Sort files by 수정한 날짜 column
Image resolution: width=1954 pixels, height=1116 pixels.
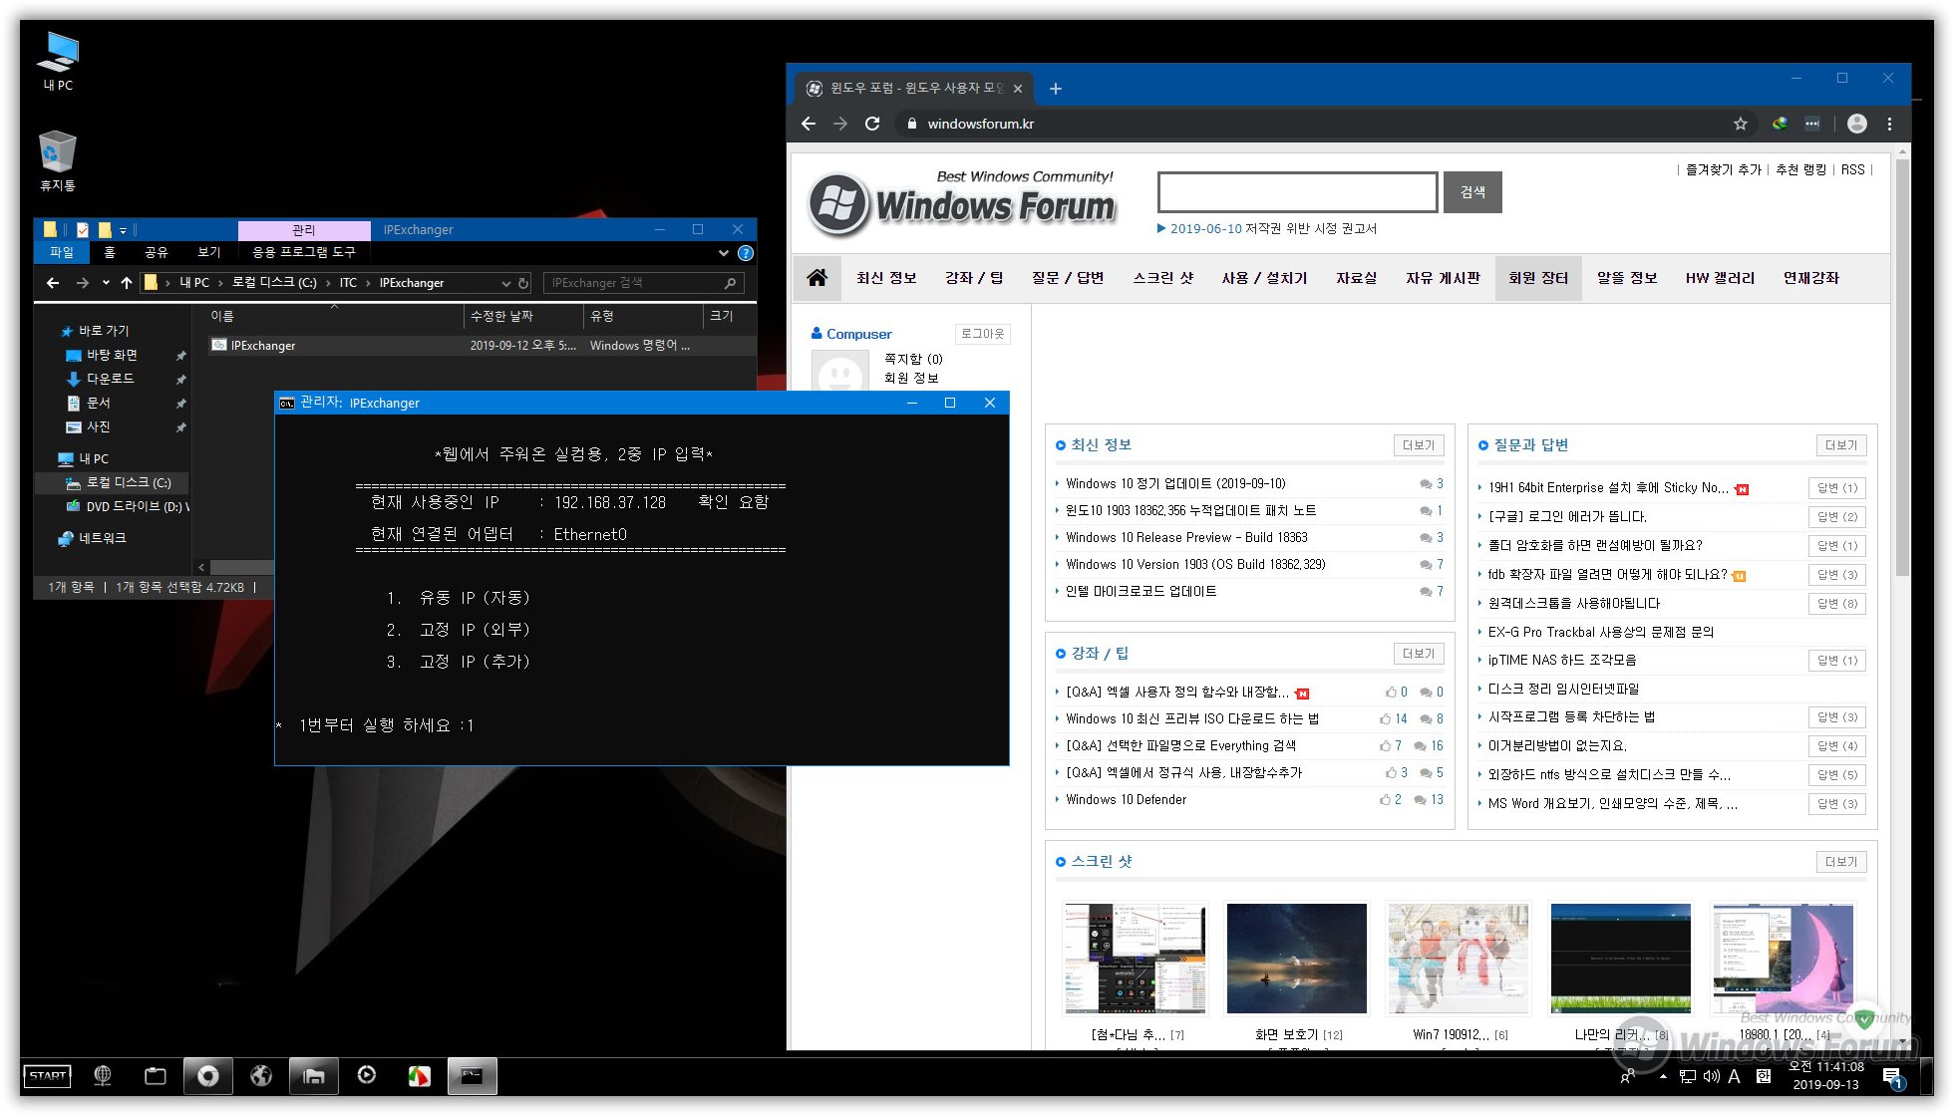tap(523, 316)
